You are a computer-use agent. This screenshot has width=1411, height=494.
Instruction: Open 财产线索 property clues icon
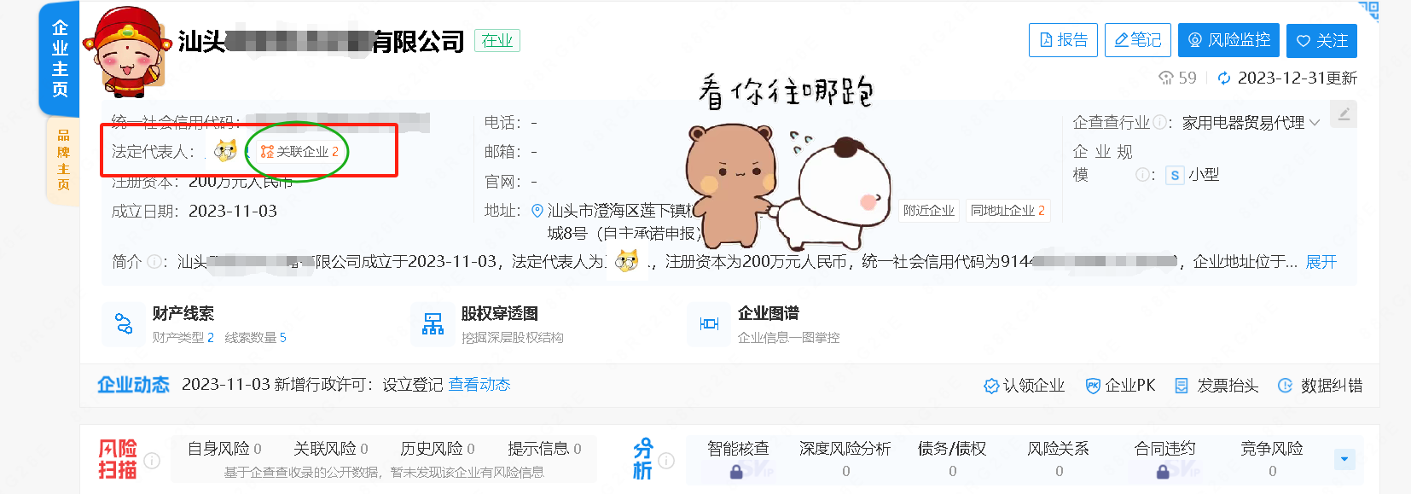124,324
